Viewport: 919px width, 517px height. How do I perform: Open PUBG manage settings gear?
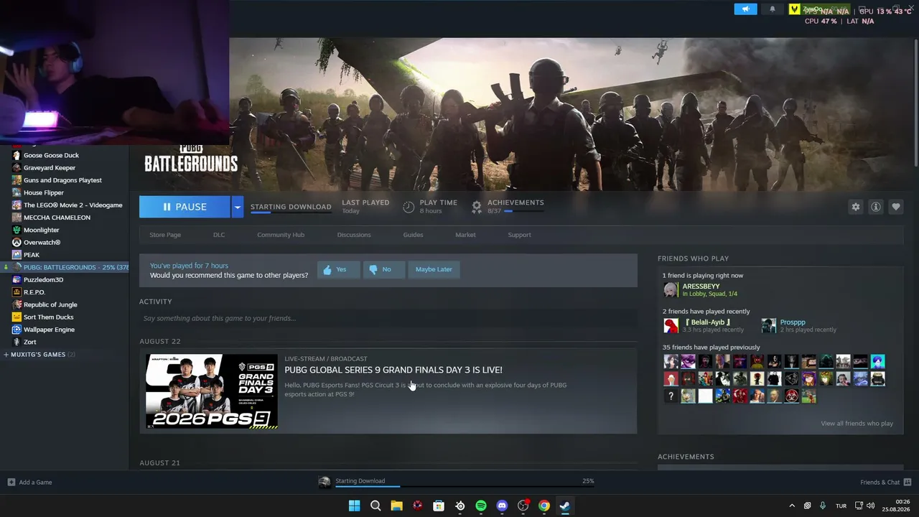point(855,207)
